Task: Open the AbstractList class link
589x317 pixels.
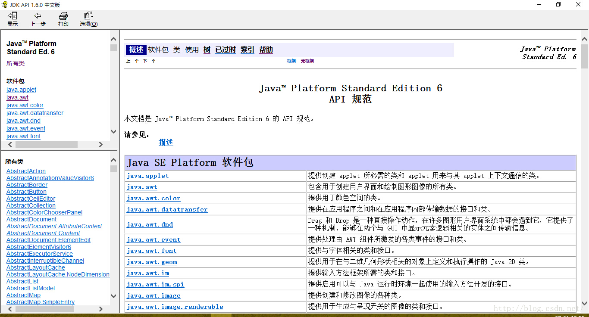Action: click(x=22, y=281)
